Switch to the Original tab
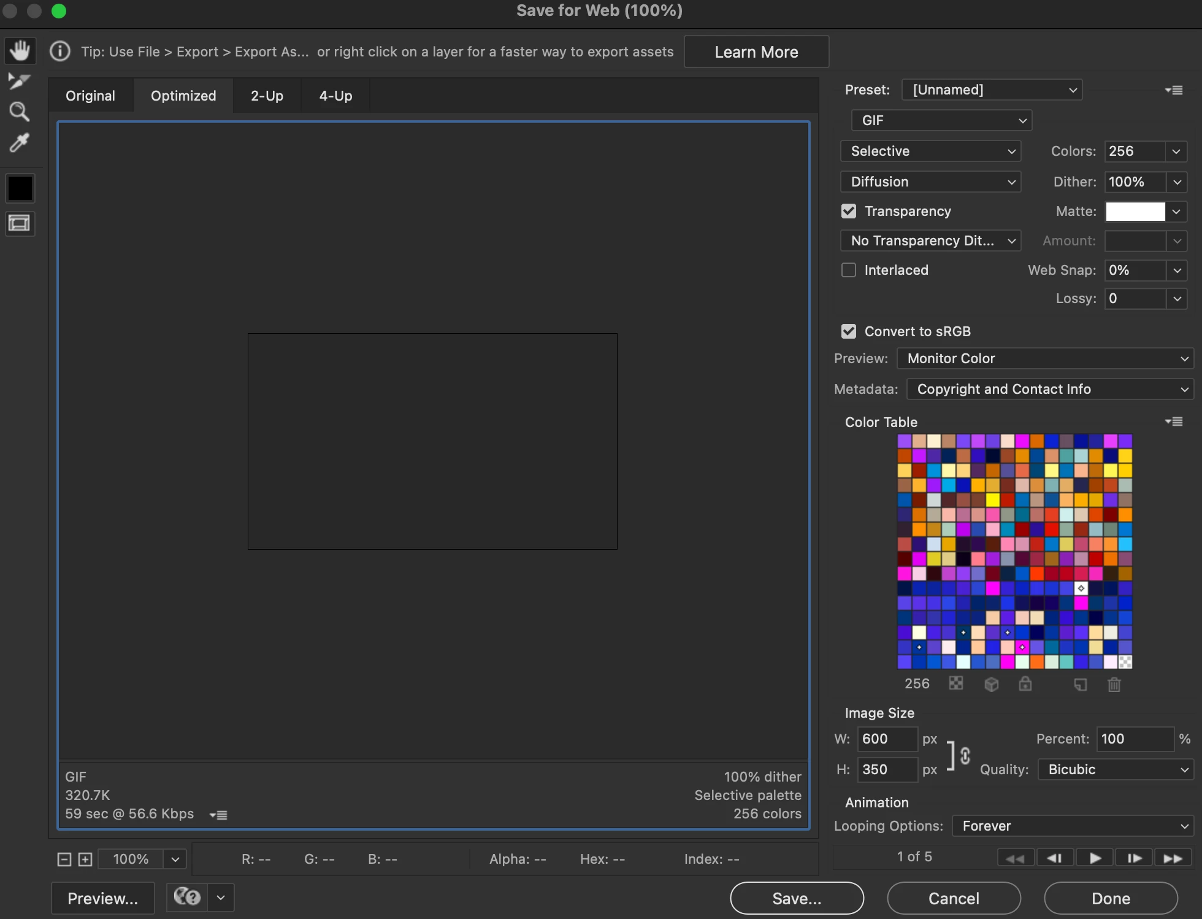The height and width of the screenshot is (919, 1202). pyautogui.click(x=90, y=96)
